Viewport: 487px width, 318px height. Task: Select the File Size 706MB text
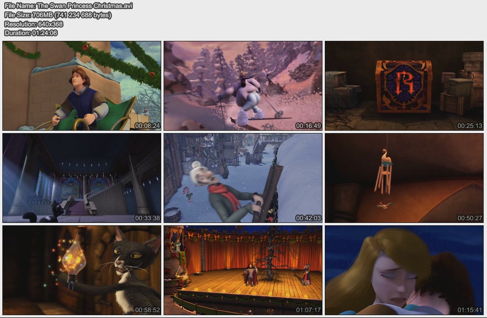(58, 15)
